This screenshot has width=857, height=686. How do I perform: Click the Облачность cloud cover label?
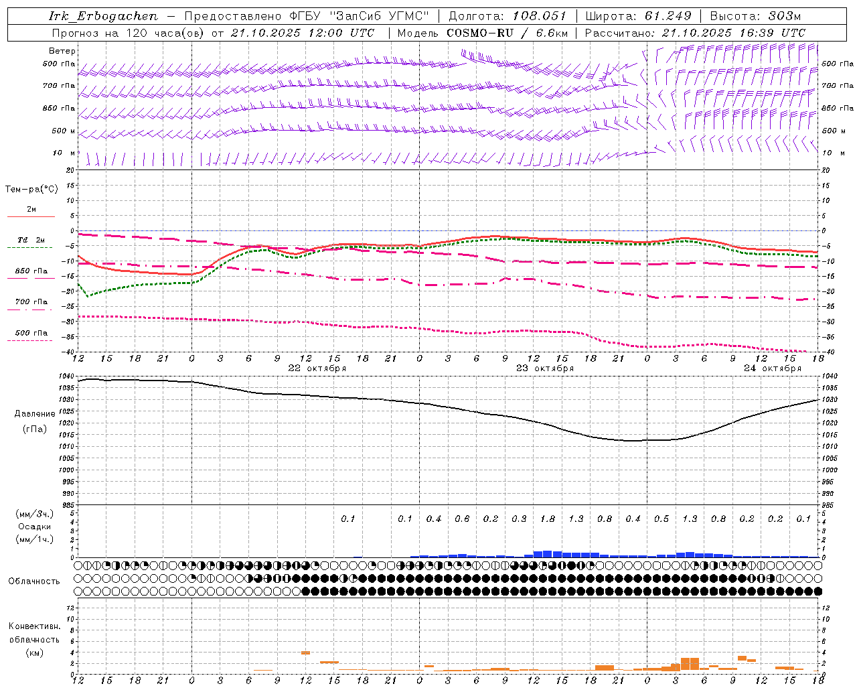click(x=34, y=581)
